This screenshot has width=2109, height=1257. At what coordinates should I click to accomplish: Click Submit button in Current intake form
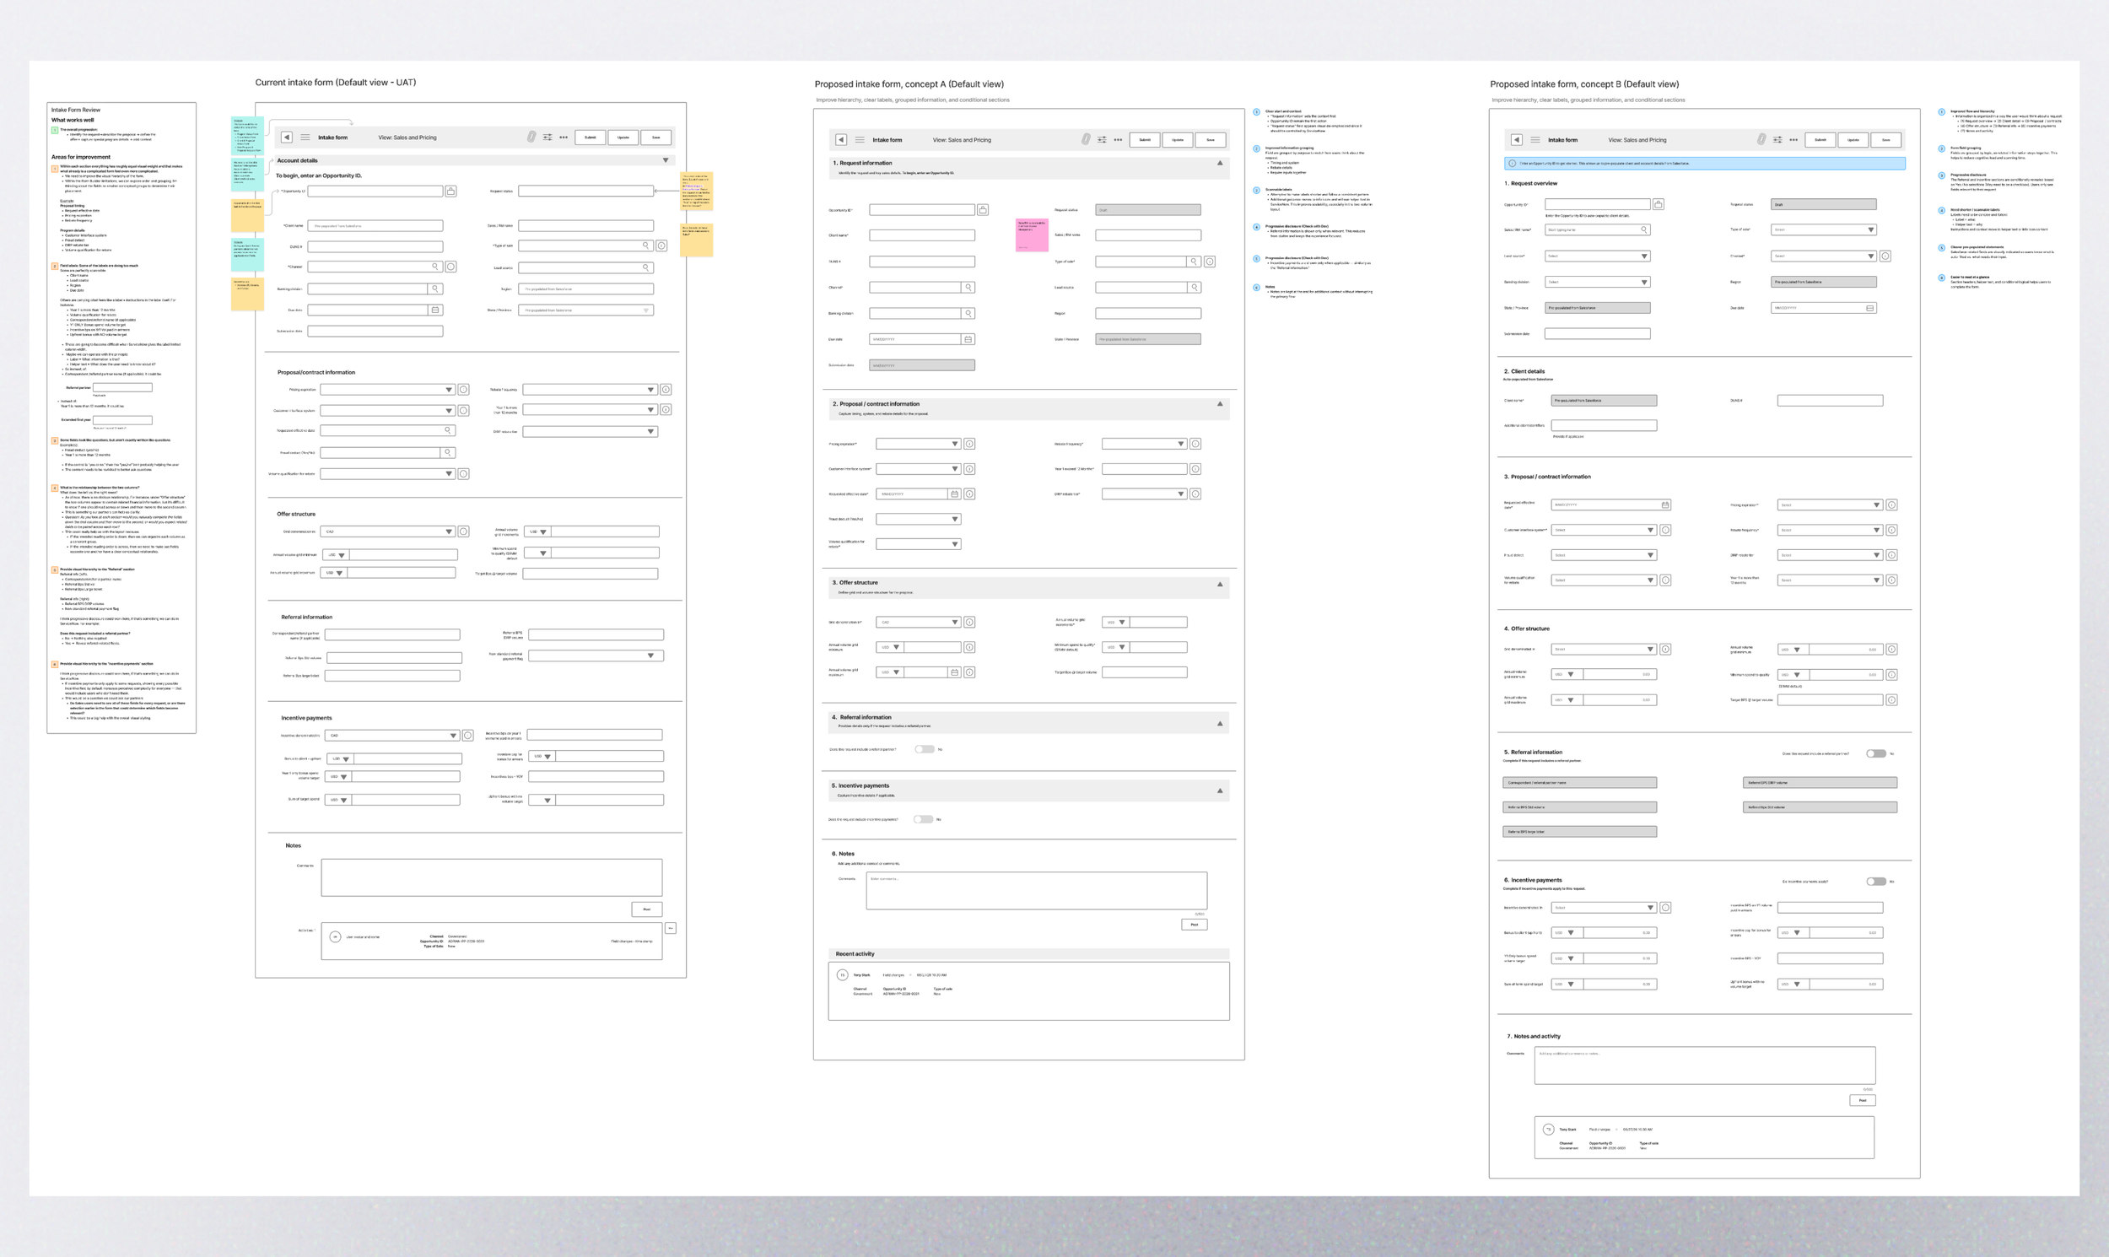pos(591,138)
